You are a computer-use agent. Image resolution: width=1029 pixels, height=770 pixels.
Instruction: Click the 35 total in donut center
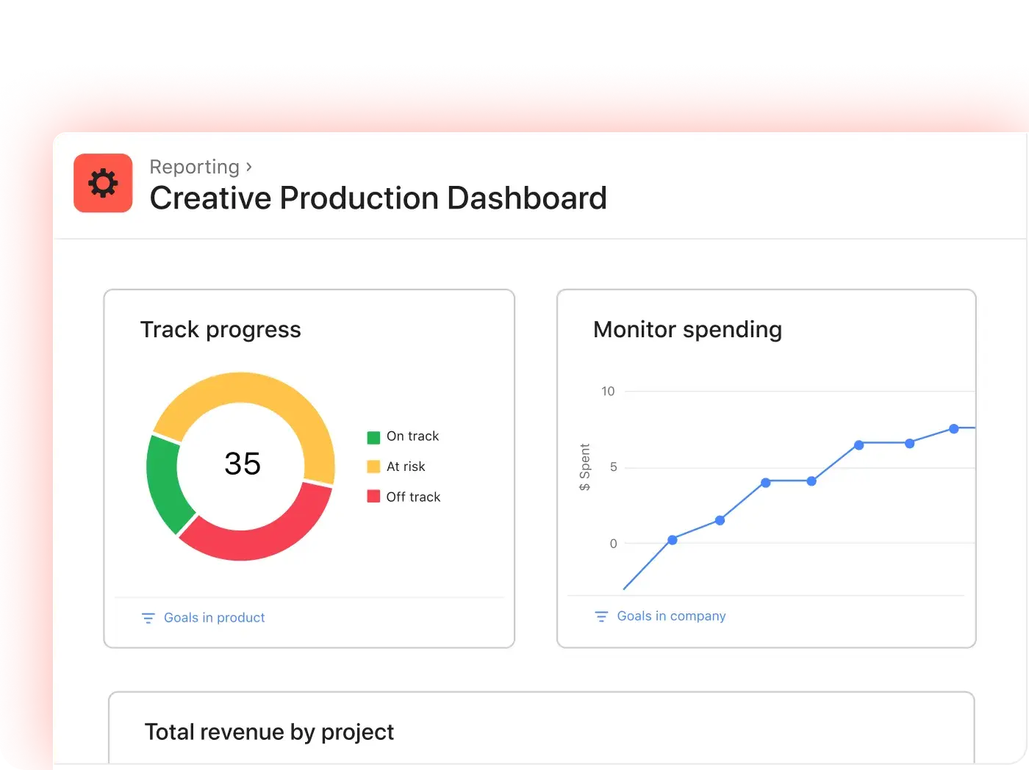point(243,464)
